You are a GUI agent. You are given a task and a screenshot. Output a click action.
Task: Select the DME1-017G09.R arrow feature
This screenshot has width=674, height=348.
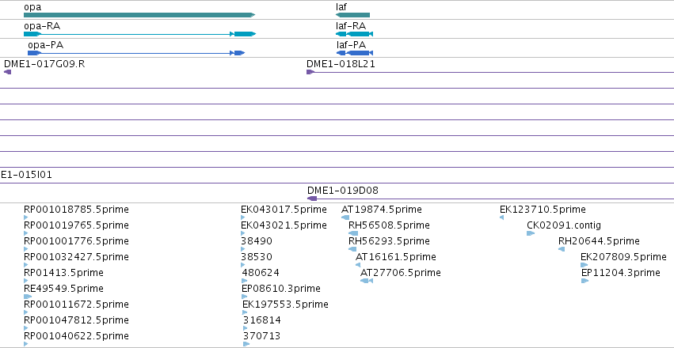pos(7,72)
